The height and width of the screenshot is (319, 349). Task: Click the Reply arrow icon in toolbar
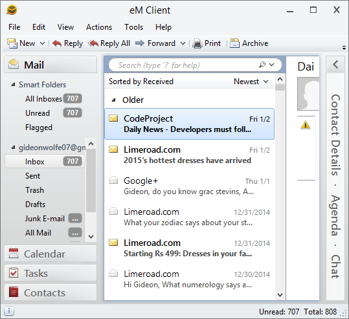pos(57,43)
